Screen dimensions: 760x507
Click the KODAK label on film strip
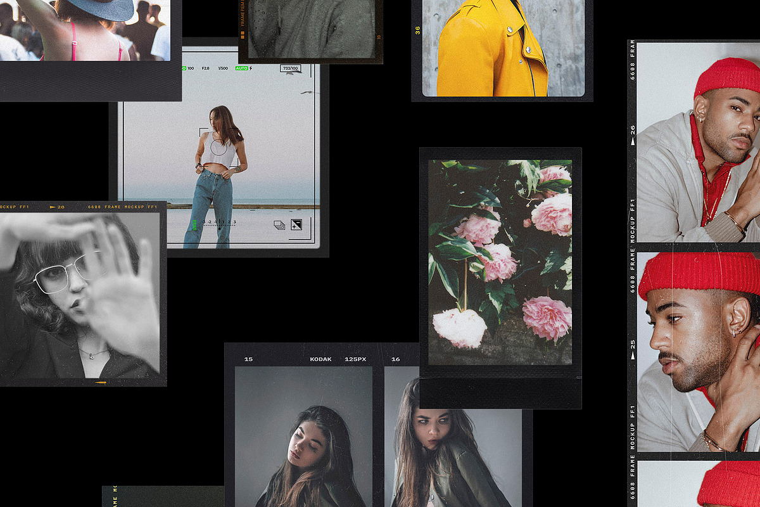[320, 359]
